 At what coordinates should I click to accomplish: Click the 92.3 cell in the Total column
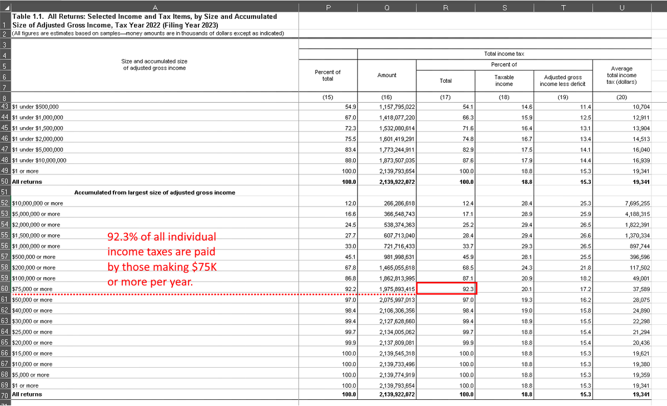tap(446, 289)
